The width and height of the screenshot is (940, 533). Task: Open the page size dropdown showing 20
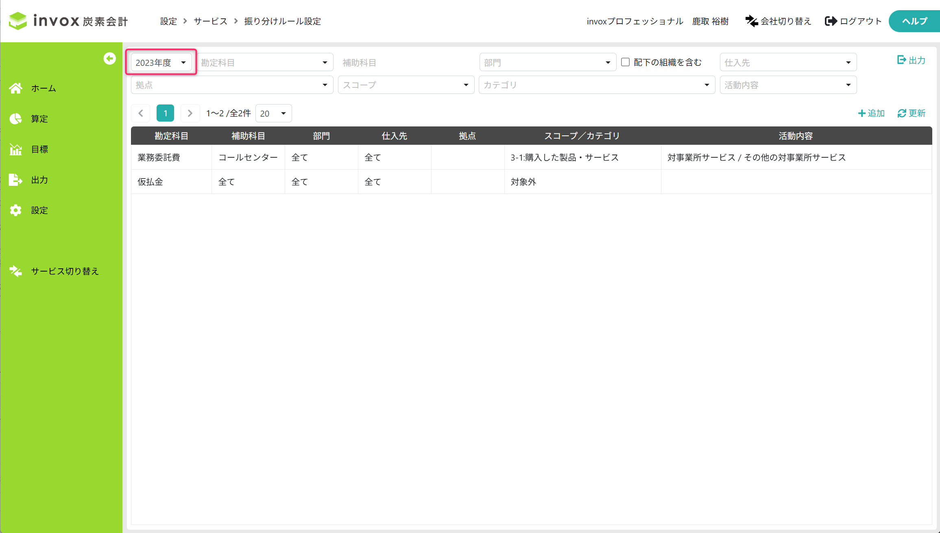tap(273, 113)
